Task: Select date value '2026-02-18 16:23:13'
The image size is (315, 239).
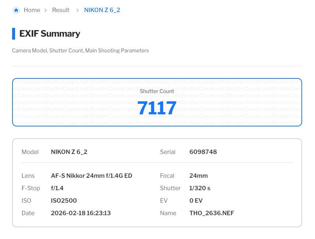Action: click(x=81, y=213)
